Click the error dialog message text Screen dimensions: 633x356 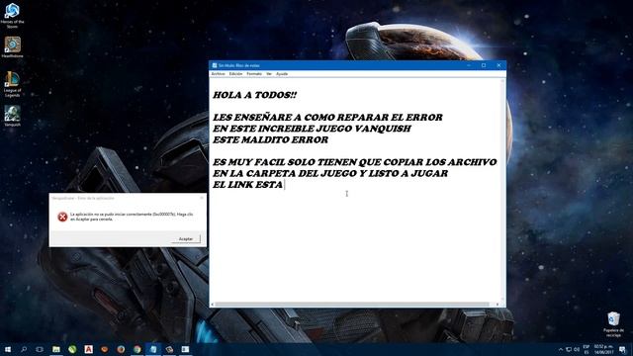pos(132,217)
